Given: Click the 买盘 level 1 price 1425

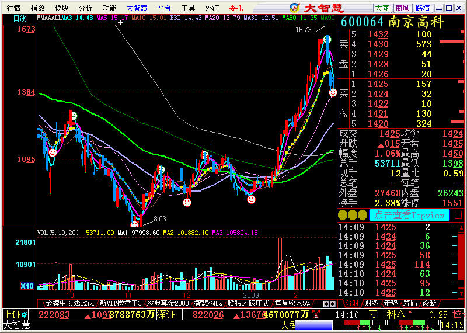Looking at the screenshot, I should point(378,84).
